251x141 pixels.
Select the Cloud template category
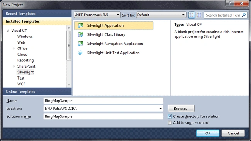[x=22, y=54]
